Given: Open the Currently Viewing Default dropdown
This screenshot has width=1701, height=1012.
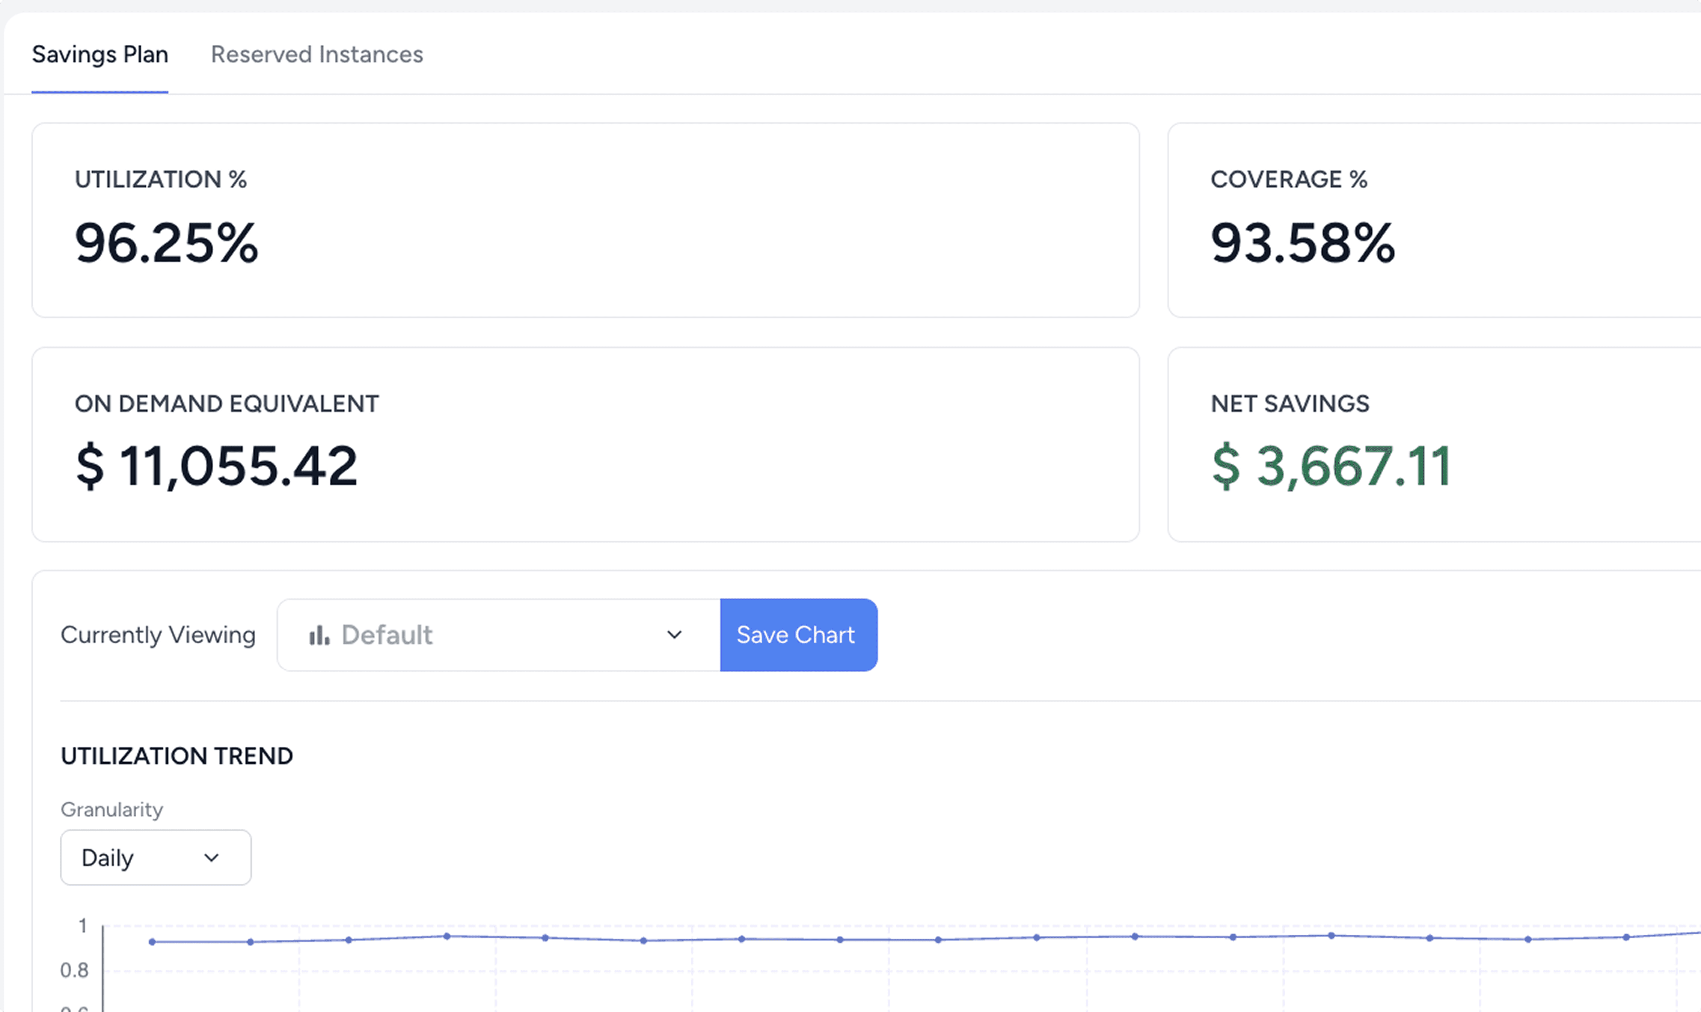Looking at the screenshot, I should [498, 635].
